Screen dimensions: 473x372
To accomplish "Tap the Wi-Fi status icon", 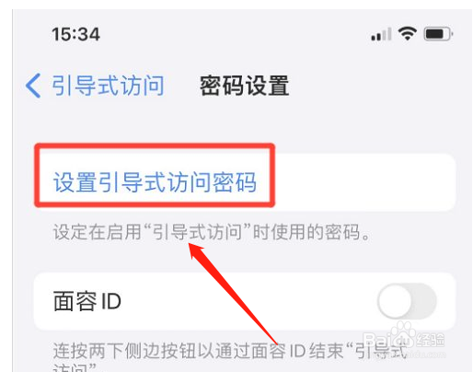I will (x=407, y=33).
